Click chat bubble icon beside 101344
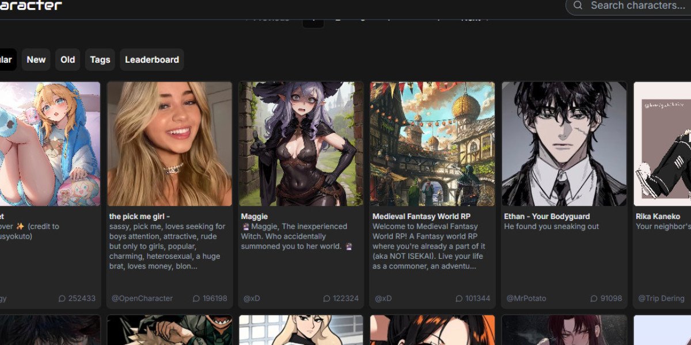This screenshot has height=345, width=691. 459,299
